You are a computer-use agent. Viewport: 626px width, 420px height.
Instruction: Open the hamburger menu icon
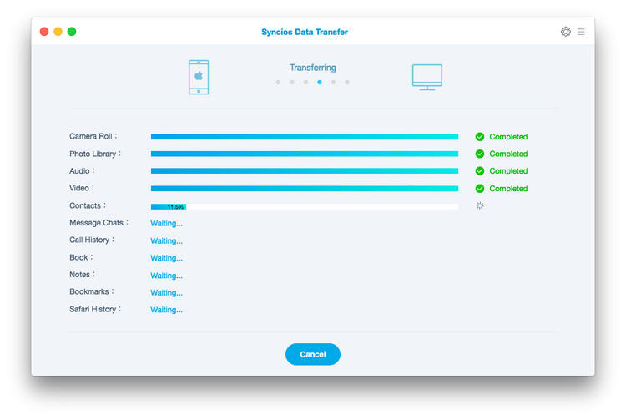pos(581,32)
